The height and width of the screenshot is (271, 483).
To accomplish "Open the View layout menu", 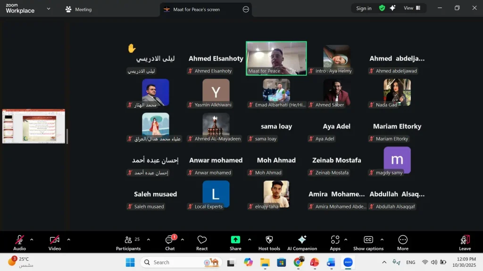I will tap(412, 8).
